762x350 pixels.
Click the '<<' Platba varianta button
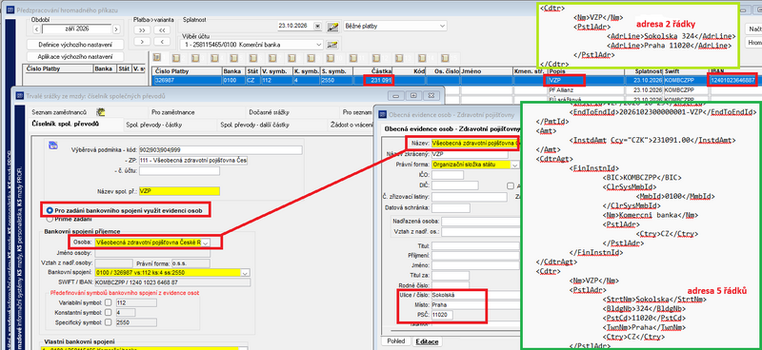coord(162,29)
